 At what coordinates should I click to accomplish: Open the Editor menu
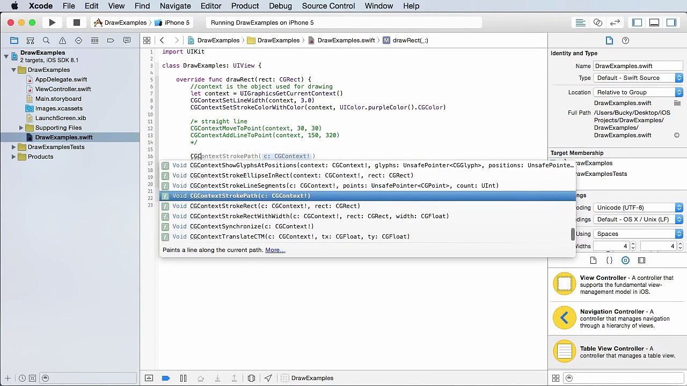coord(211,6)
